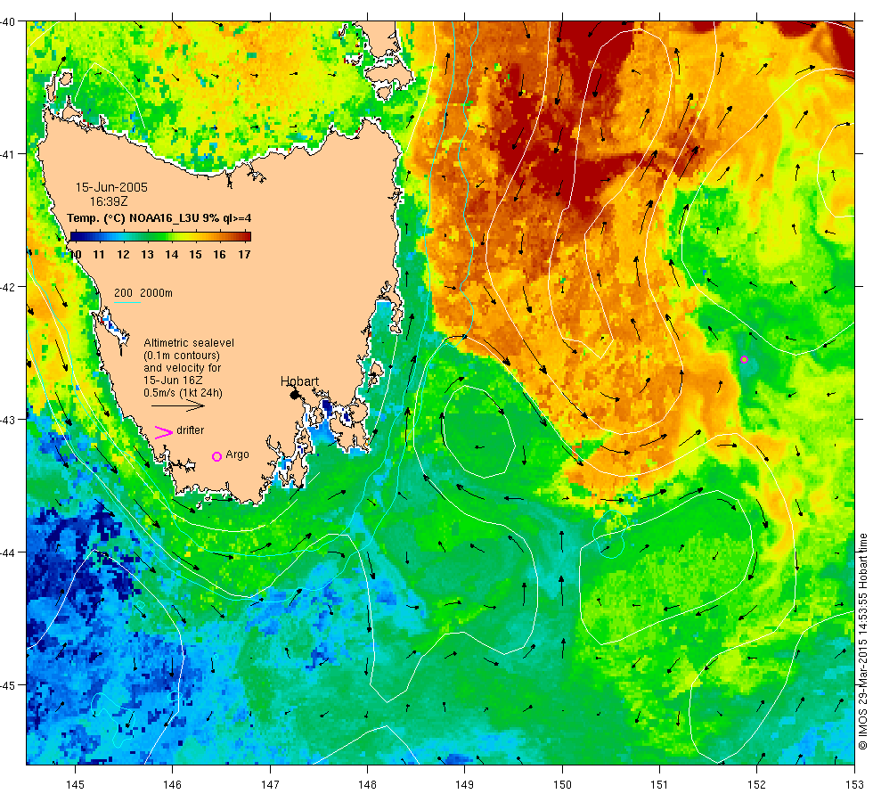Image resolution: width=873 pixels, height=802 pixels.
Task: Click latitude axis label -45
Action: tap(8, 685)
